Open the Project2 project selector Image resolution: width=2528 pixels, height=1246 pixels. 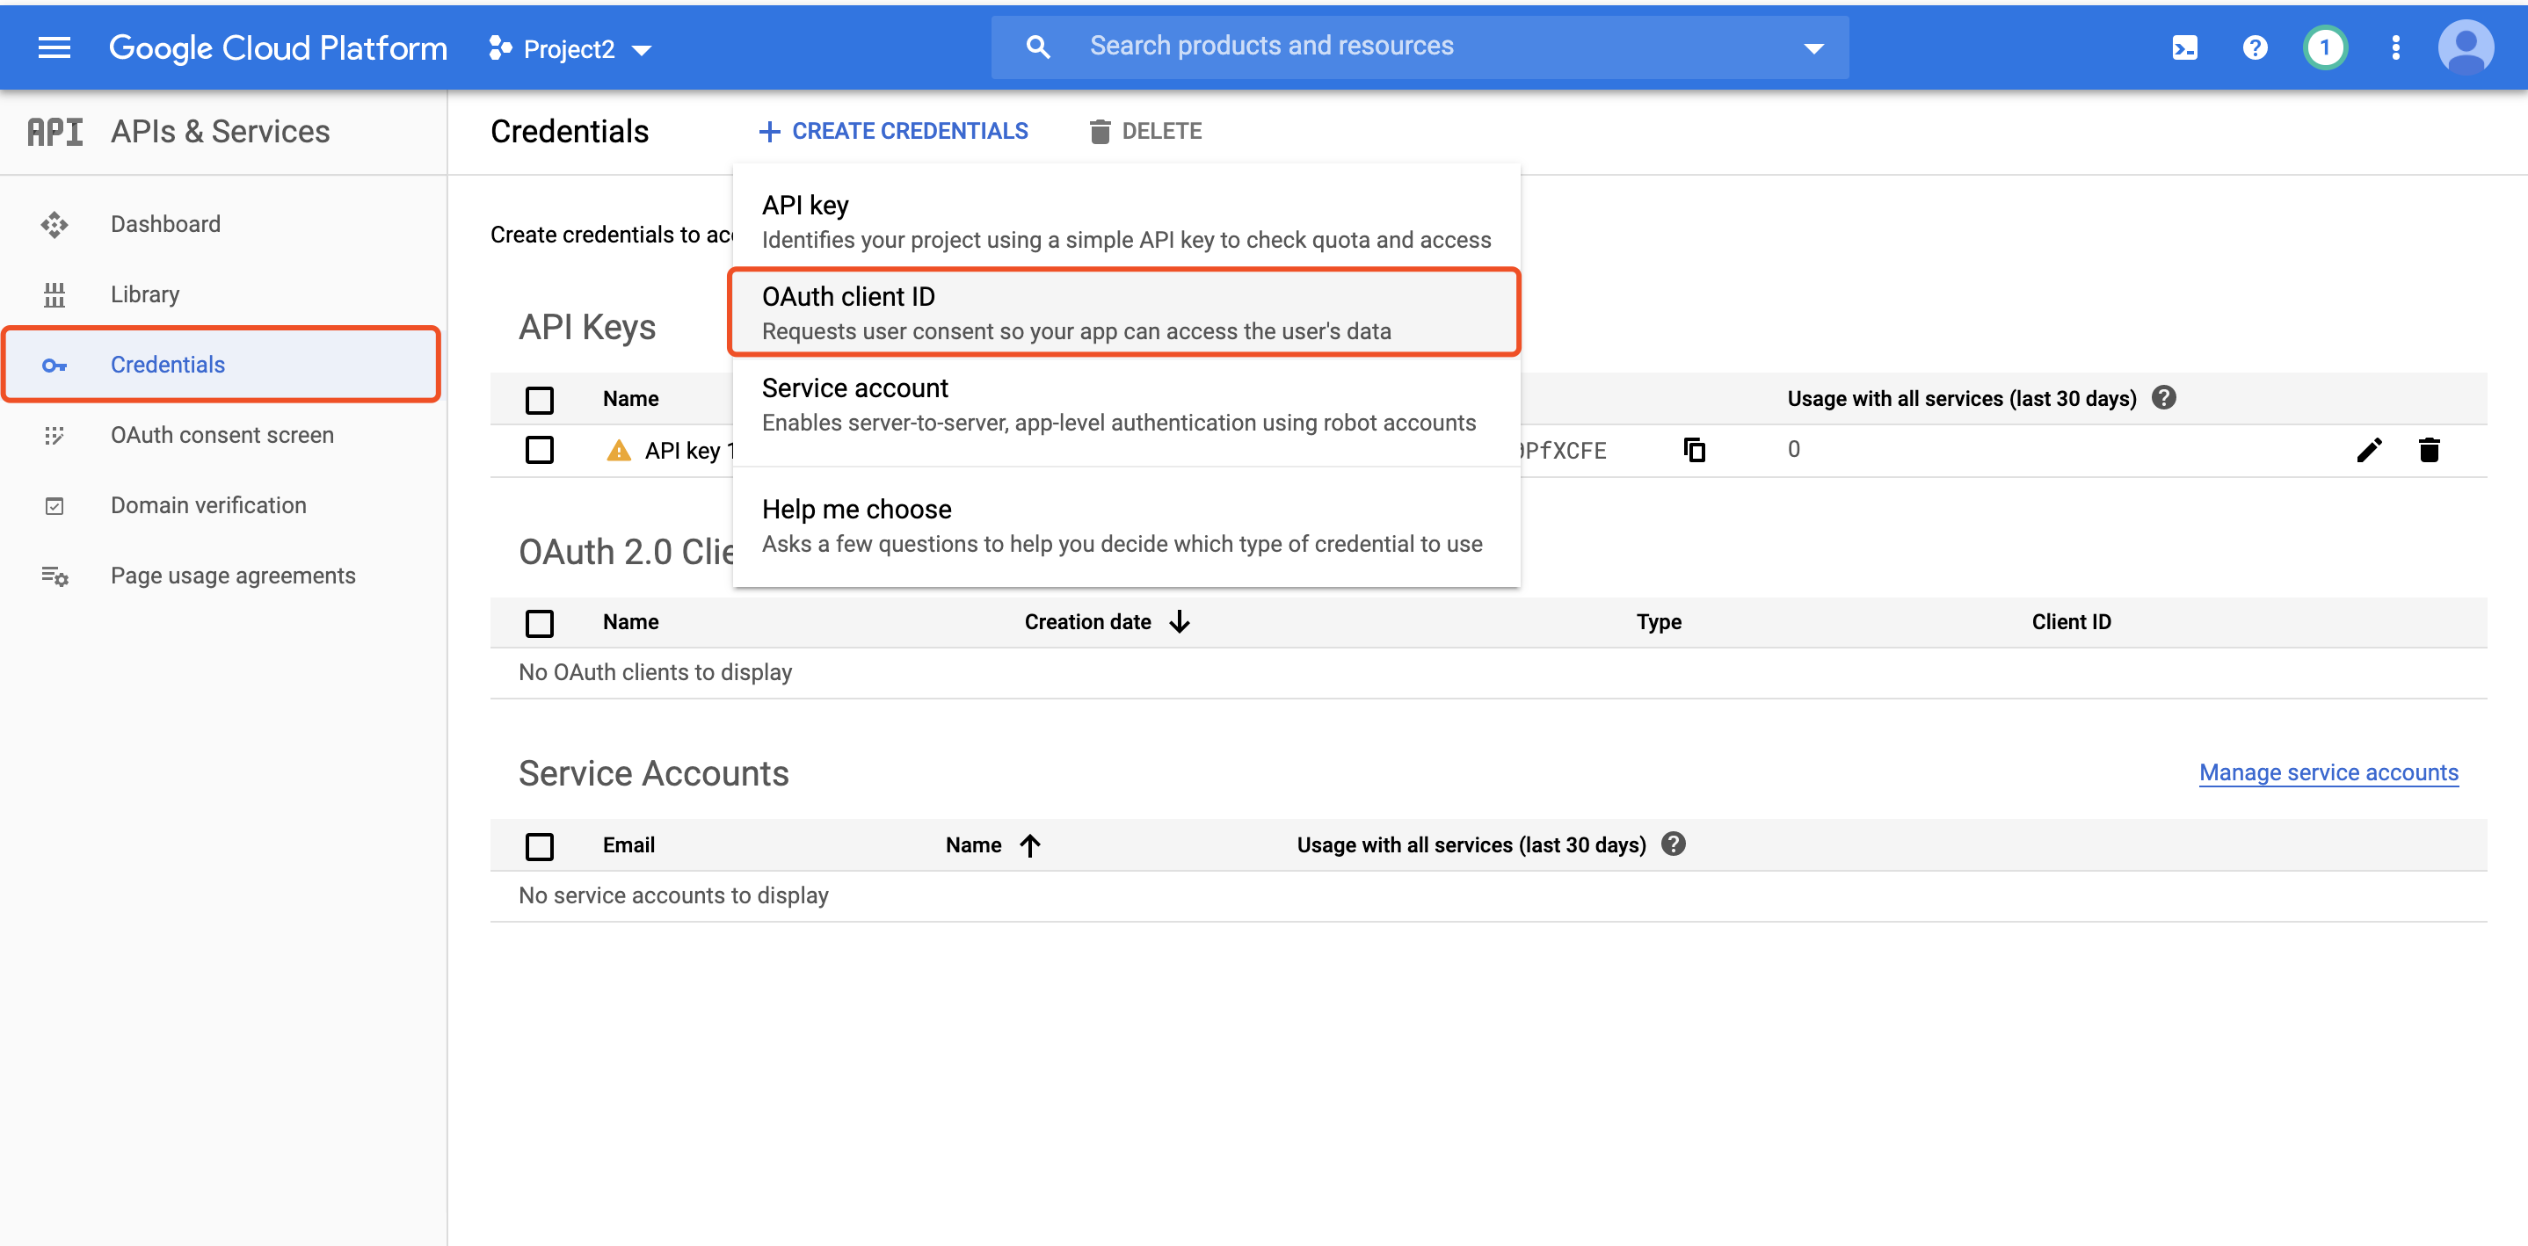570,47
